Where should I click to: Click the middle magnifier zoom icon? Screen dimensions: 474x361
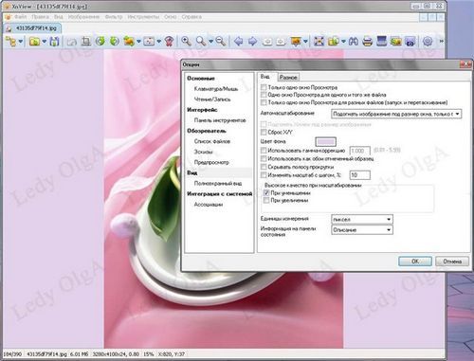click(201, 41)
